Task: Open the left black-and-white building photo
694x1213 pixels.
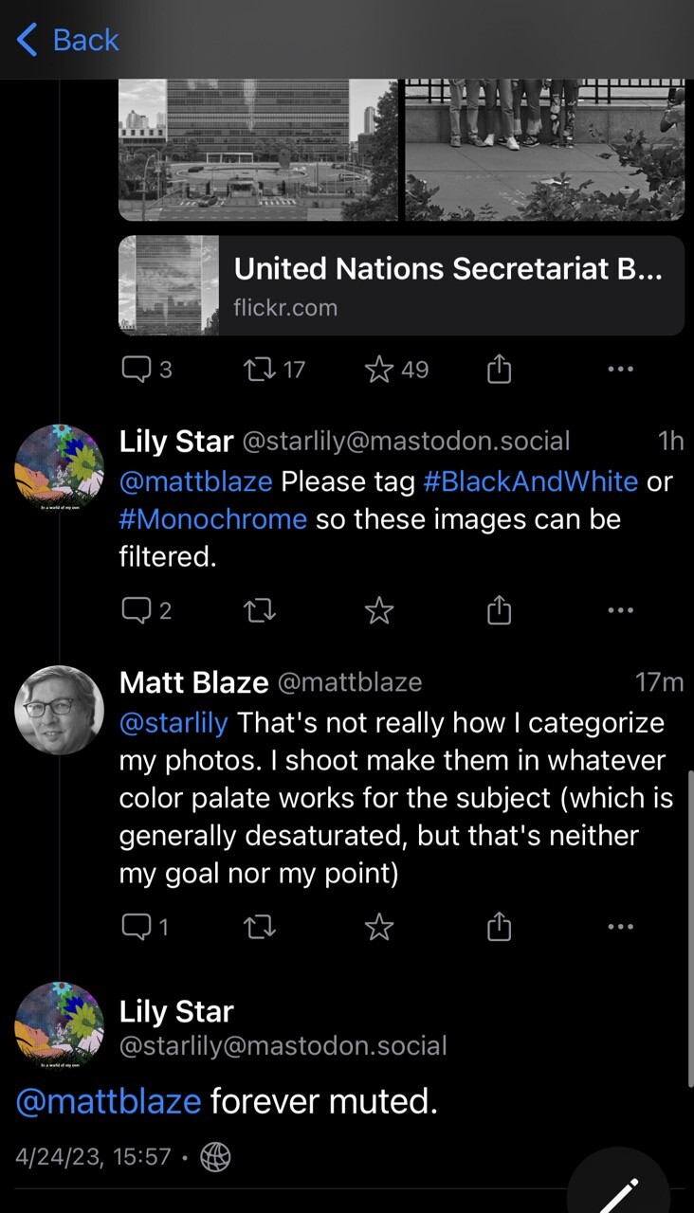Action: point(258,149)
